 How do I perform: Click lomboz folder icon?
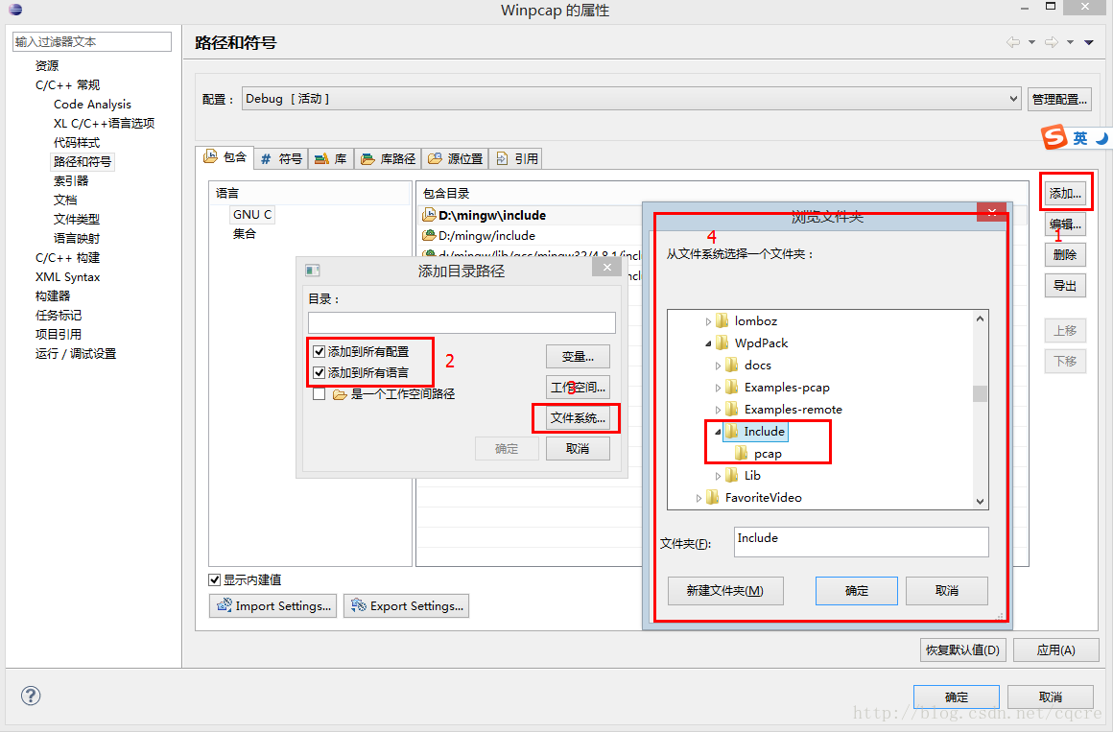point(722,321)
